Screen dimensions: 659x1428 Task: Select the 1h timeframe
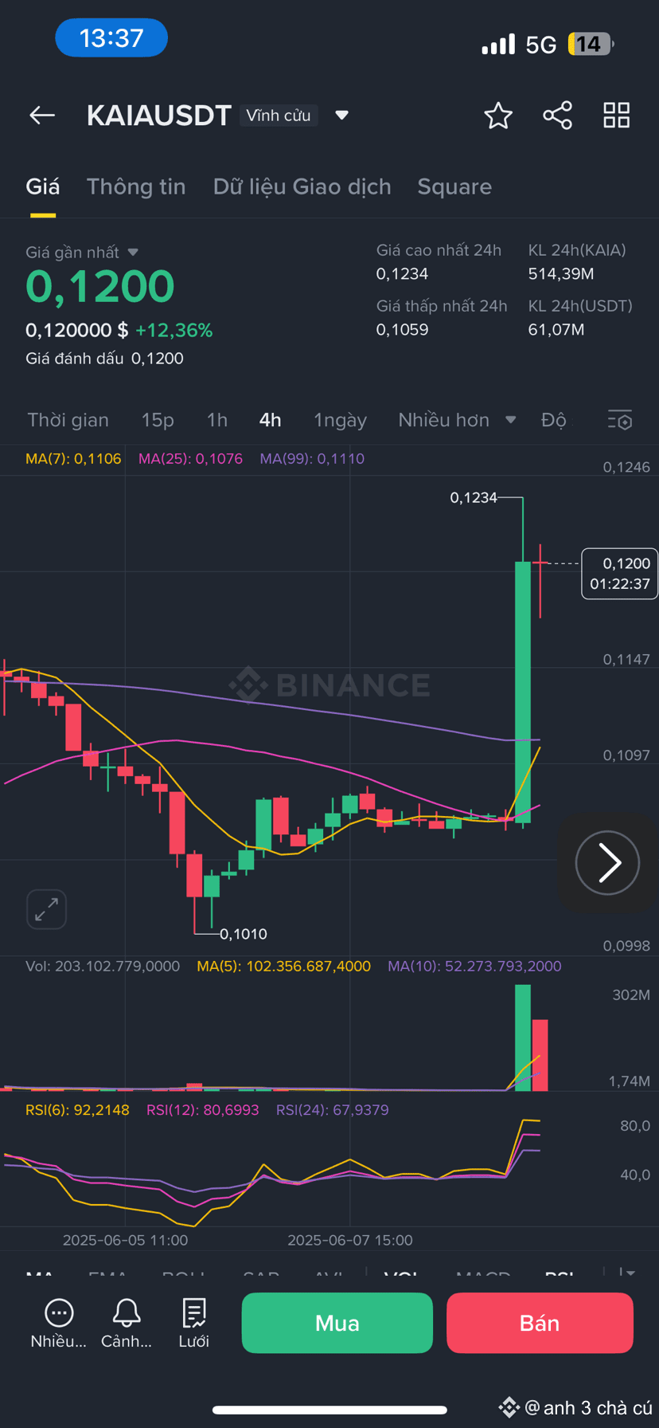(x=217, y=420)
